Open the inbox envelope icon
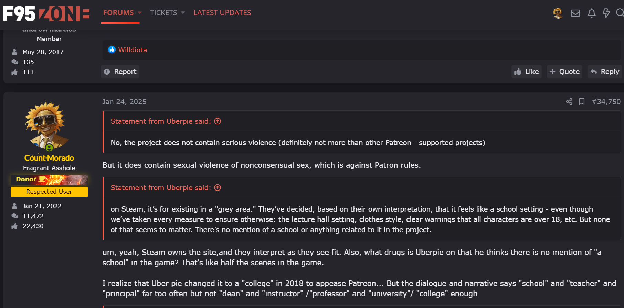Image resolution: width=624 pixels, height=308 pixels. (575, 13)
